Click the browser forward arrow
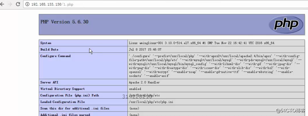 pyautogui.click(x=10, y=4)
